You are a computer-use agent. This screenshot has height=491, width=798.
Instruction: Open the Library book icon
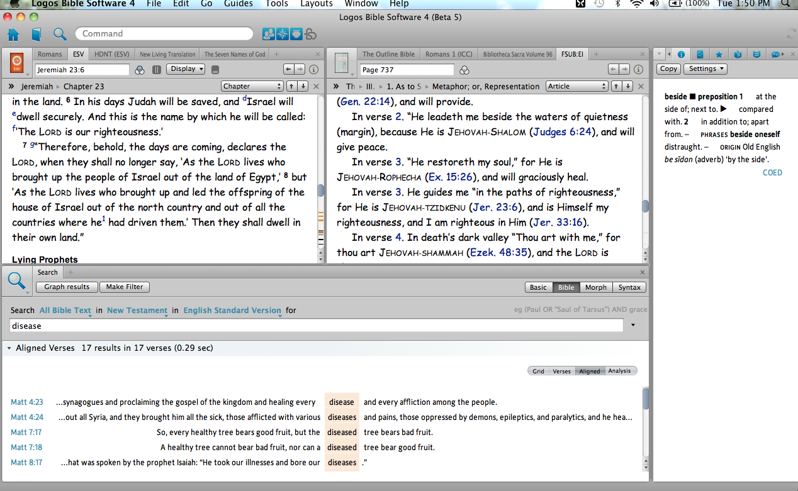point(37,34)
